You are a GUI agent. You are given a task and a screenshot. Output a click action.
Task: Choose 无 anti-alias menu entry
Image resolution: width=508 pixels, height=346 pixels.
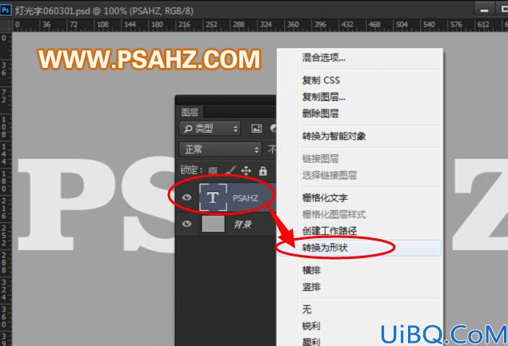(x=307, y=309)
